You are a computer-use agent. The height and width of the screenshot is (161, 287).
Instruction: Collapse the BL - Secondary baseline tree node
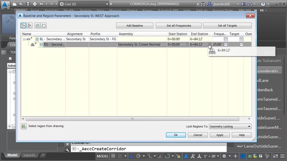click(24, 39)
